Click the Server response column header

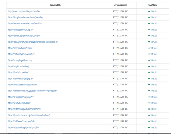120,5
